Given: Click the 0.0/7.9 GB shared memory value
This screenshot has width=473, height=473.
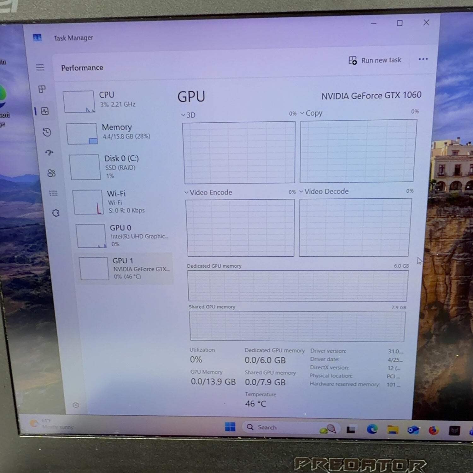Looking at the screenshot, I should [x=265, y=382].
